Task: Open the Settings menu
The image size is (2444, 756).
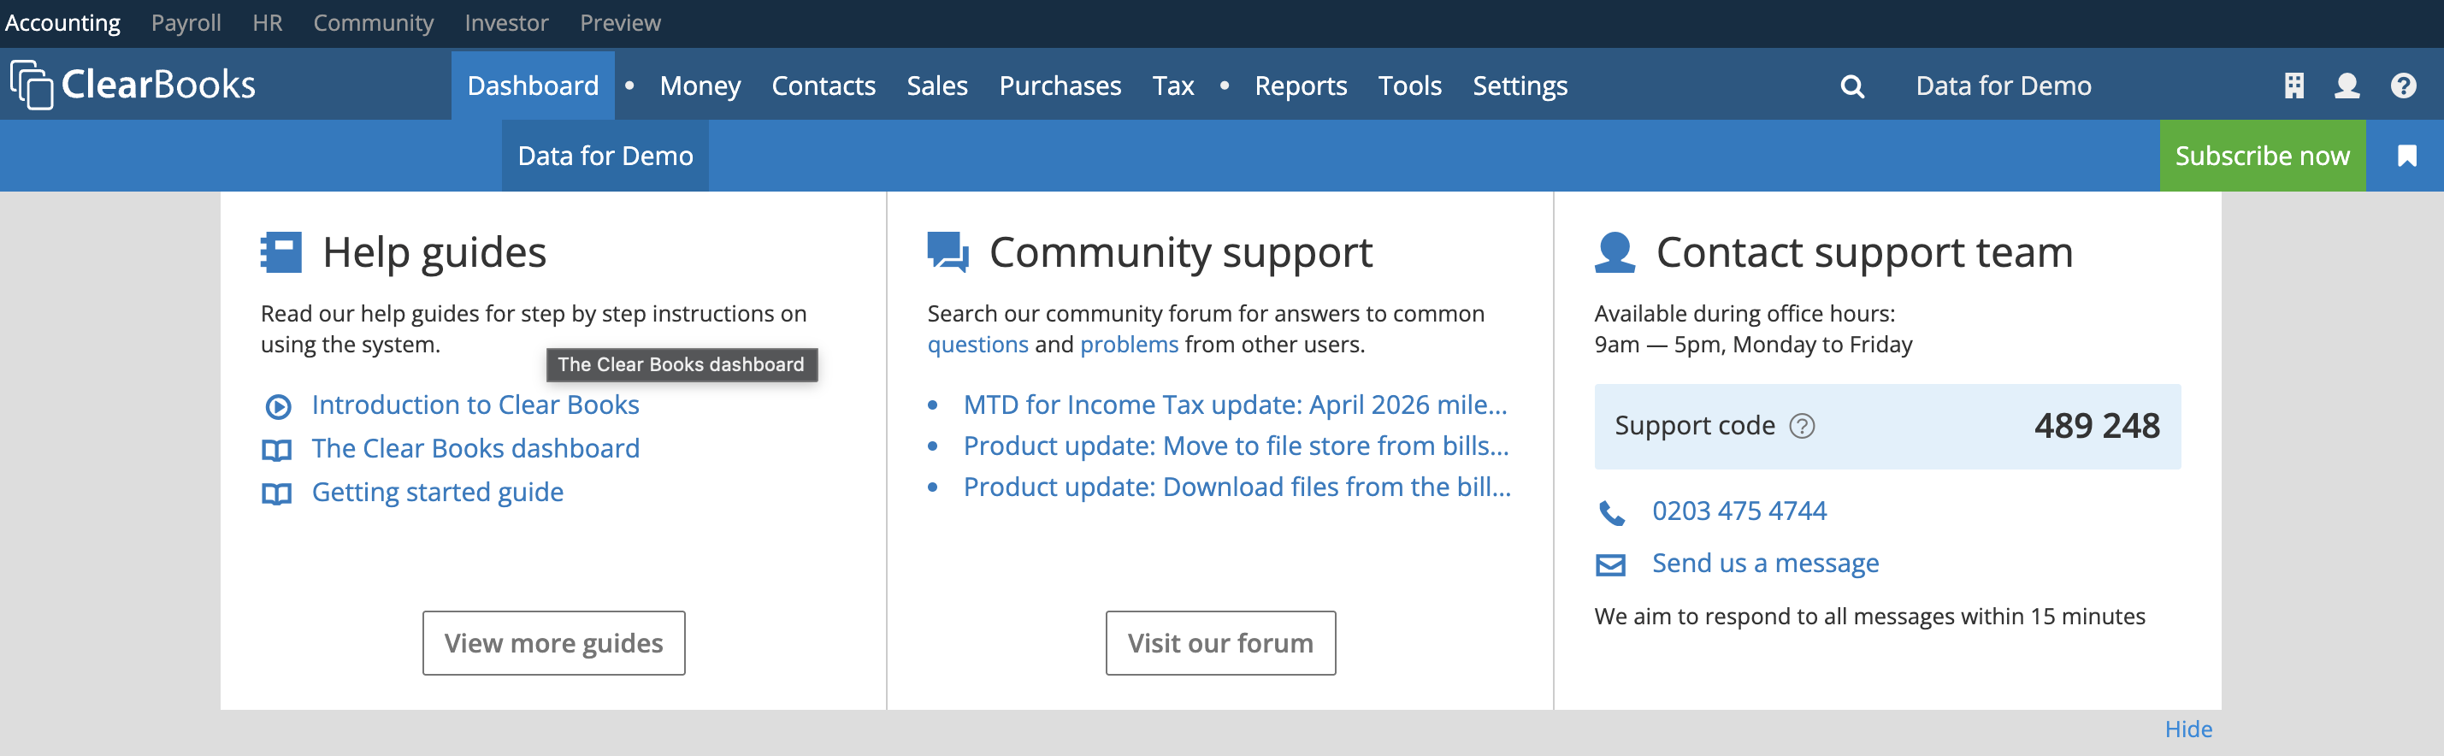Action: tap(1520, 86)
